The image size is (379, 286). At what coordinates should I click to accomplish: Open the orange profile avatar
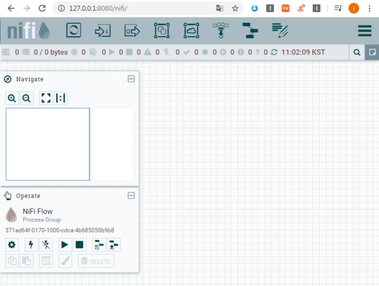click(x=353, y=9)
